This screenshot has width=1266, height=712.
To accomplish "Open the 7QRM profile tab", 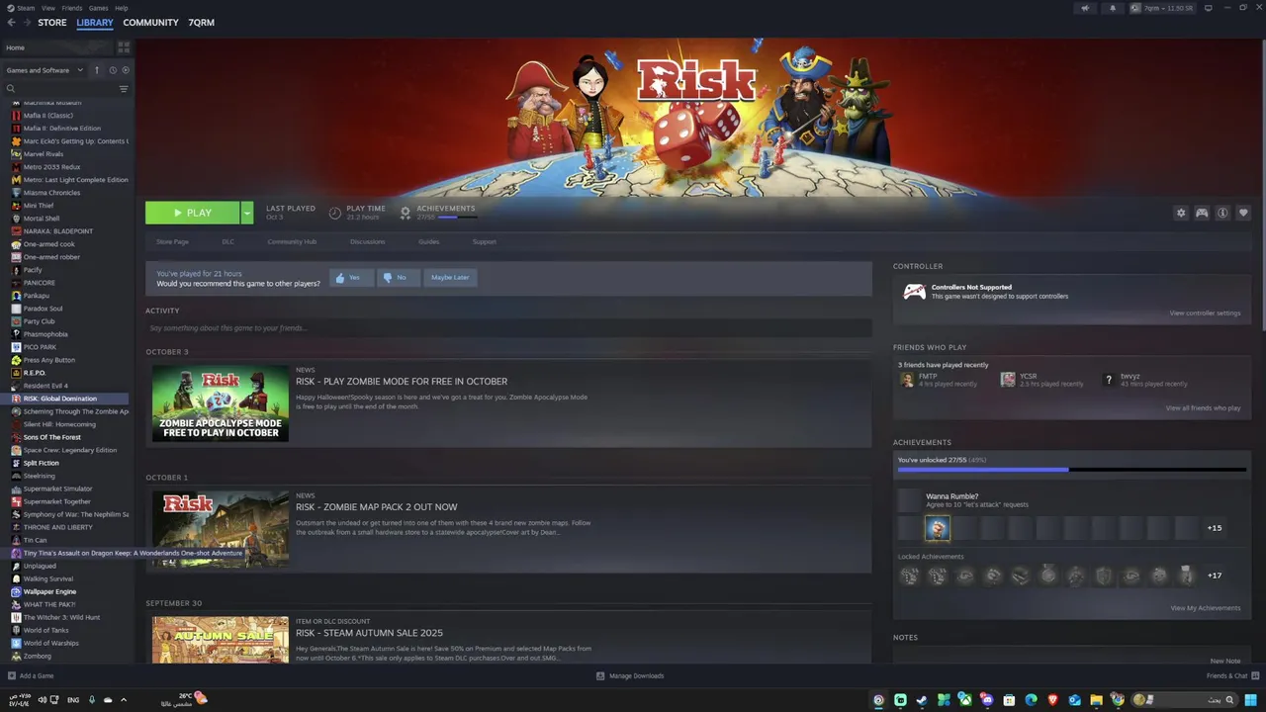I will click(201, 22).
